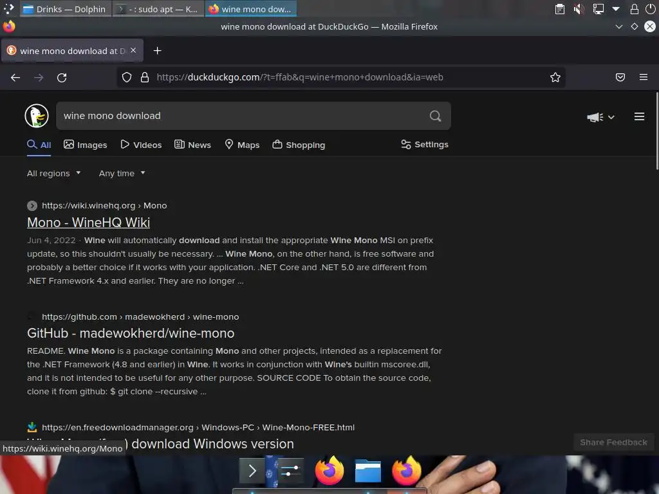
Task: Click the padlock site info icon
Action: 145,77
